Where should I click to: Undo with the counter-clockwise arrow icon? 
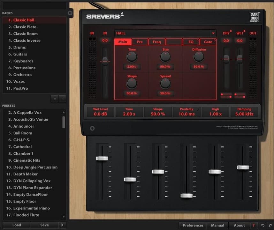tap(263, 226)
